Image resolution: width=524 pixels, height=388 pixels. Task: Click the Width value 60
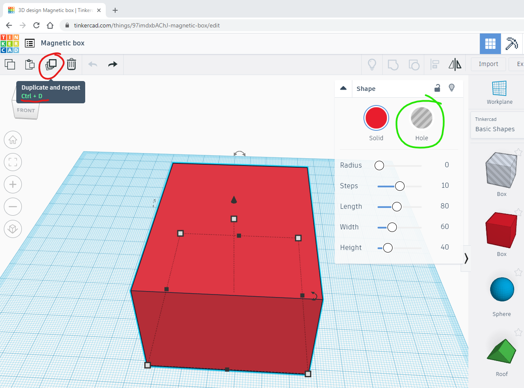tap(445, 227)
